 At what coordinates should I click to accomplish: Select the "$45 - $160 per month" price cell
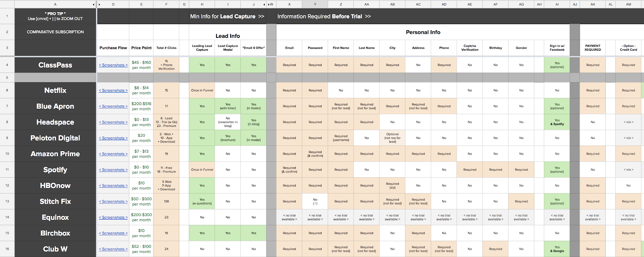pos(141,65)
